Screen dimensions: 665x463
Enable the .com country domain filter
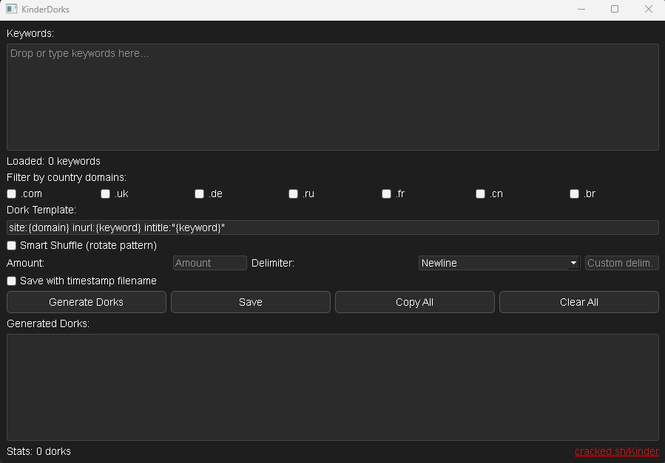tap(12, 194)
